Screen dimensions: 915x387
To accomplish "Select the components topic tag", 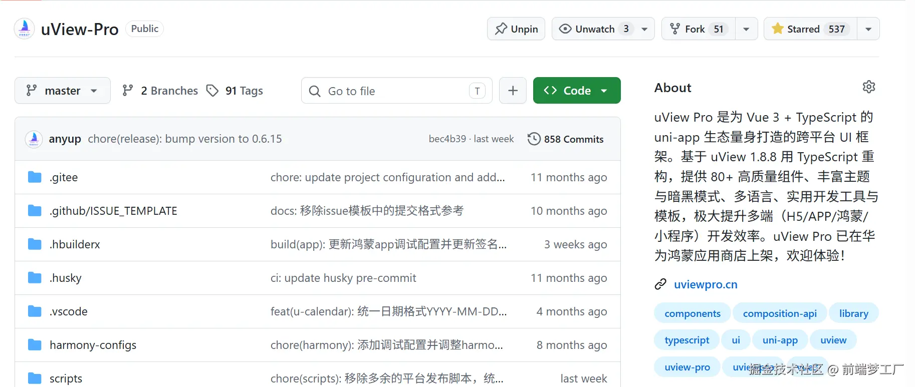I will point(693,313).
